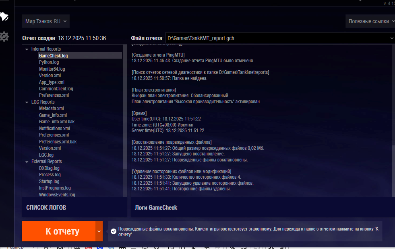Click the success checkmark status icon
395x249 pixels.
click(114, 231)
